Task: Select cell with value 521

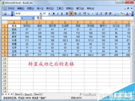Action: (27, 55)
